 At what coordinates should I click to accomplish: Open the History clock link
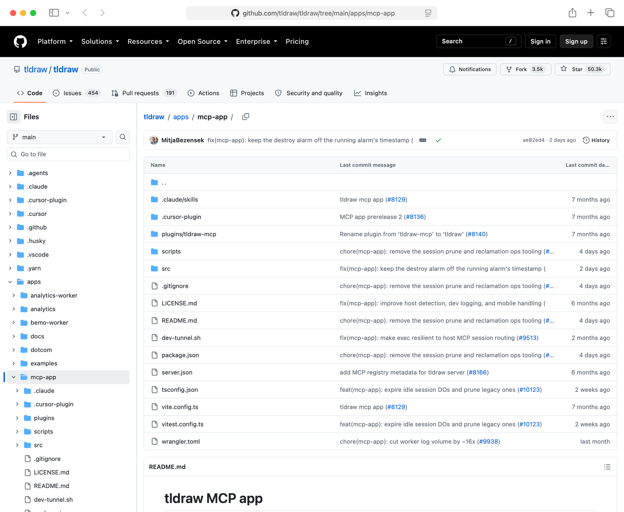tap(596, 140)
